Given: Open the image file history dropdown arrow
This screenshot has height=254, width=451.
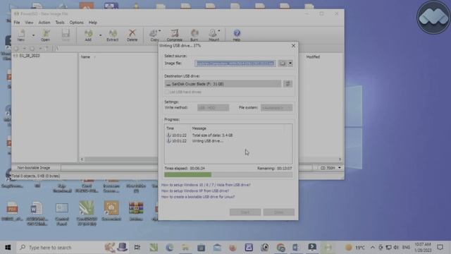Looking at the screenshot, I should click(x=290, y=64).
